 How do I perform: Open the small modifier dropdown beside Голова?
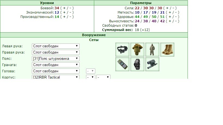[91, 71]
